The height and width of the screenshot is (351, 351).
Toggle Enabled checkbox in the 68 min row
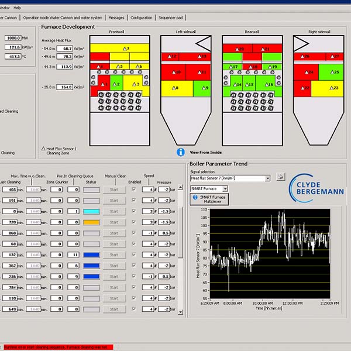134,243
